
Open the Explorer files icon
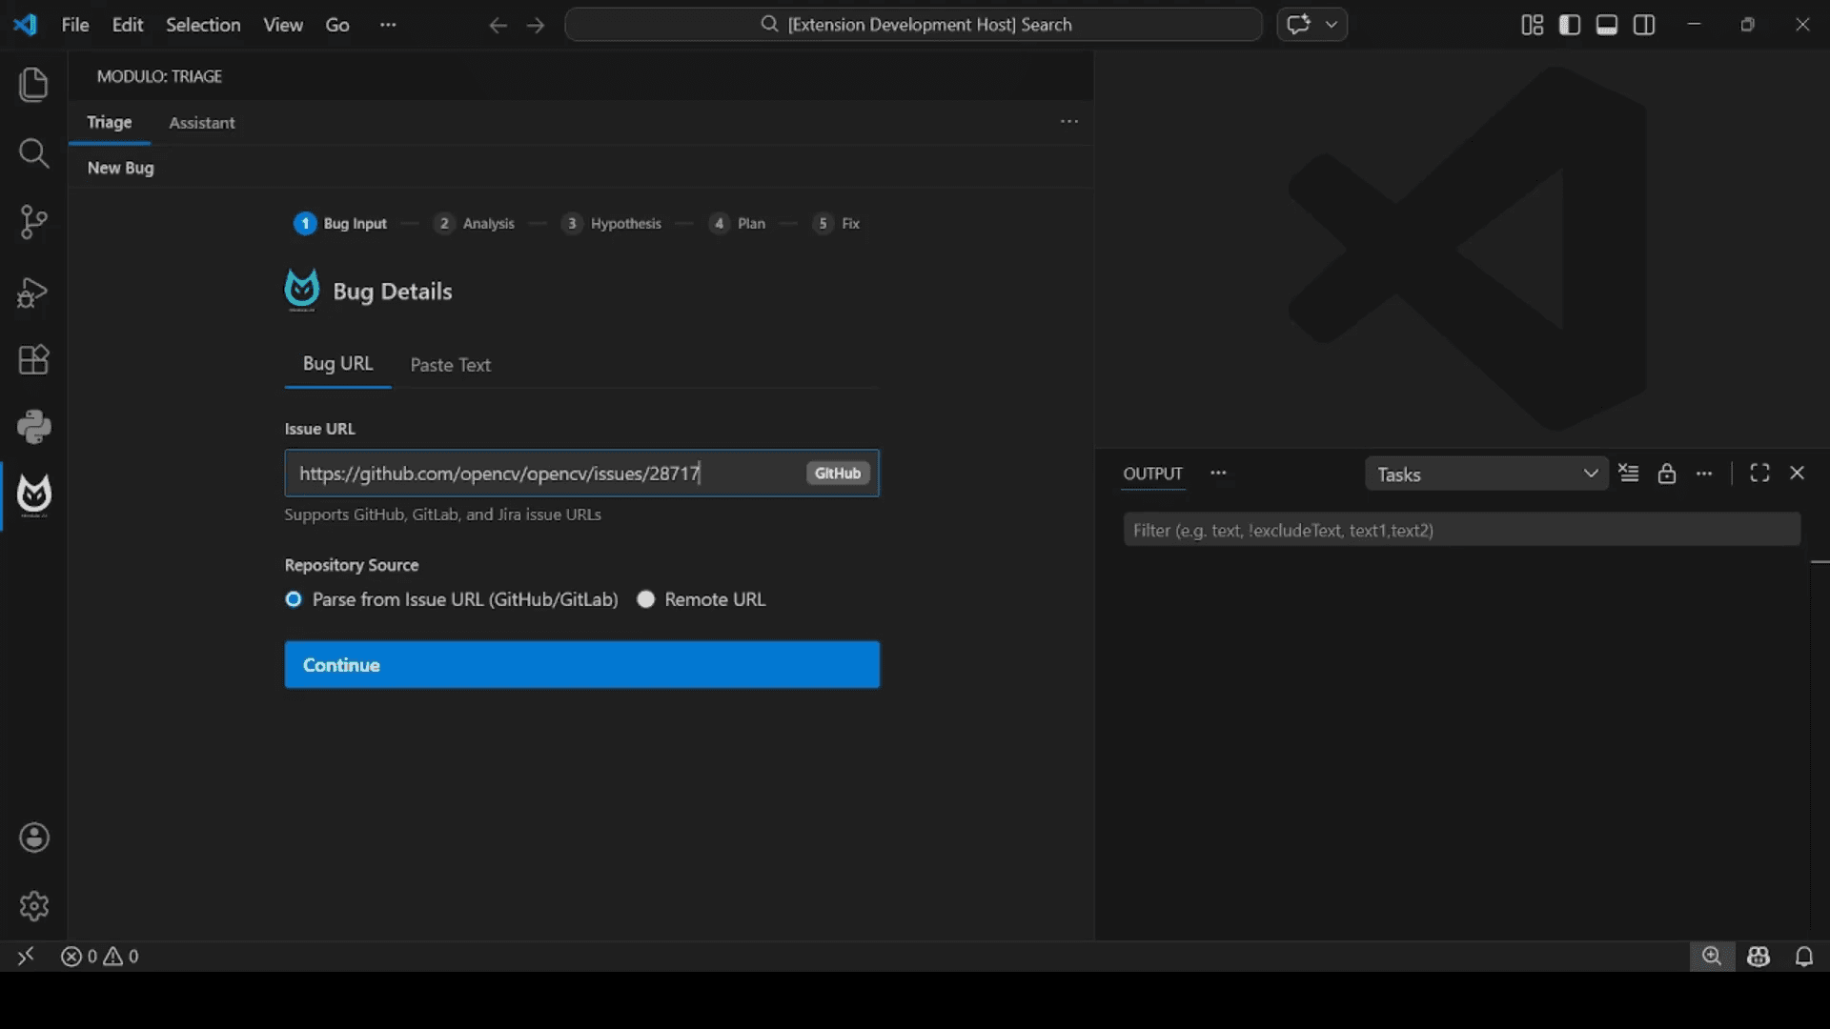coord(34,85)
